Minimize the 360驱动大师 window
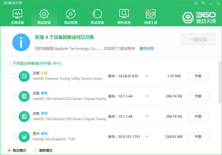The height and width of the screenshot is (155, 222). pyautogui.click(x=211, y=4)
